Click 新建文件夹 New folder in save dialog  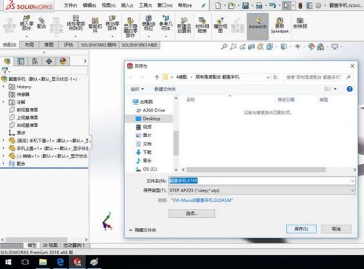(165, 89)
